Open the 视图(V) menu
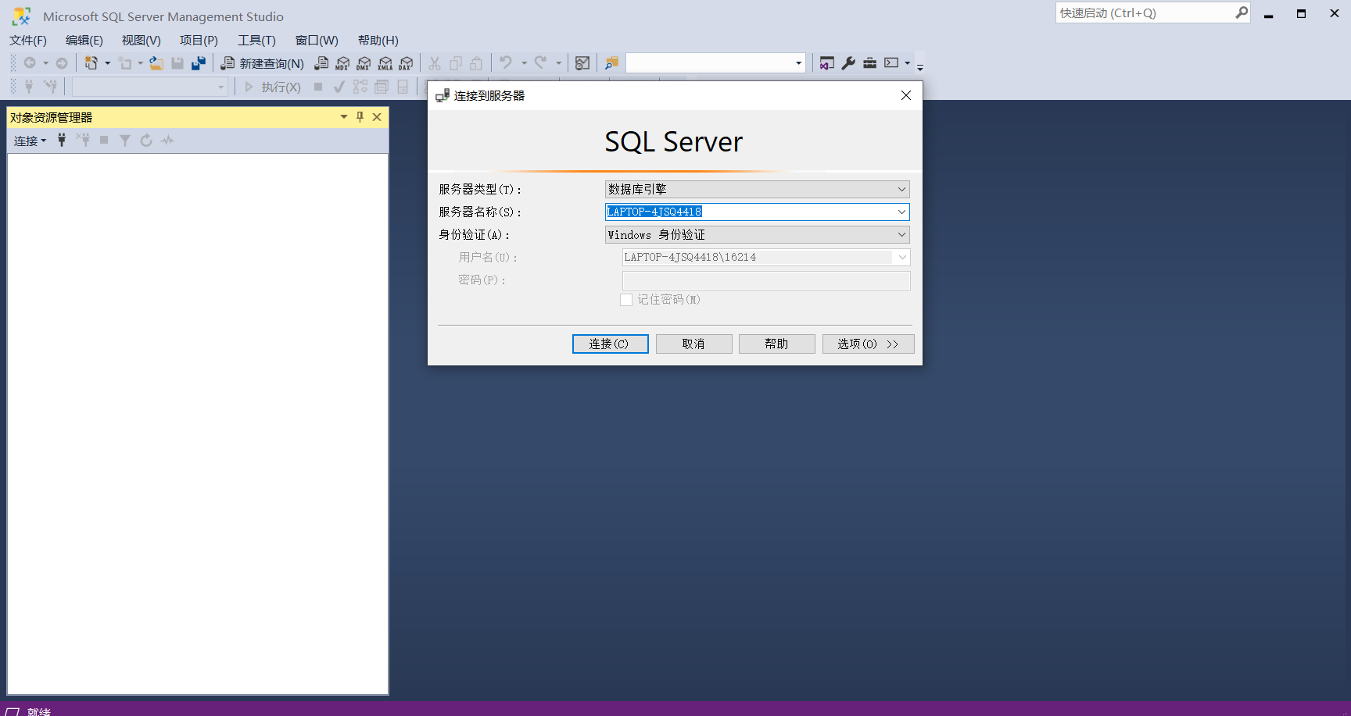Screen dimensions: 1351x716 pyautogui.click(x=141, y=41)
